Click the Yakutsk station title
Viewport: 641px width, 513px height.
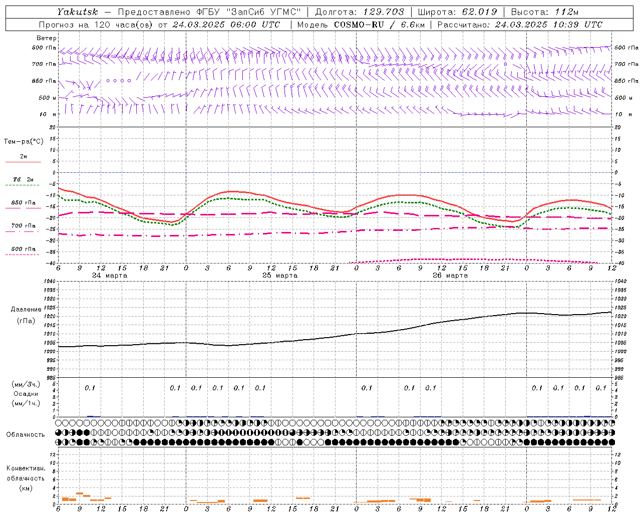click(77, 12)
